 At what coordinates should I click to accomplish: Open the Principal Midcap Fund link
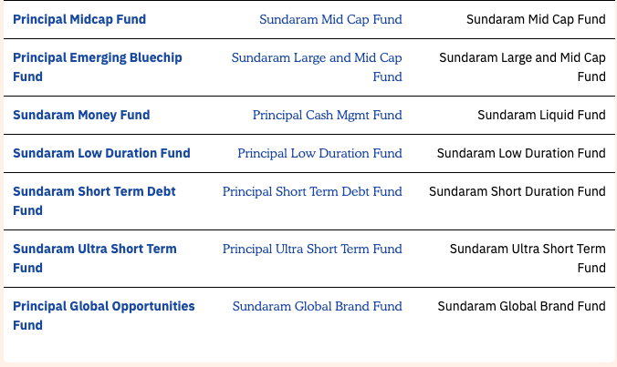pos(79,19)
